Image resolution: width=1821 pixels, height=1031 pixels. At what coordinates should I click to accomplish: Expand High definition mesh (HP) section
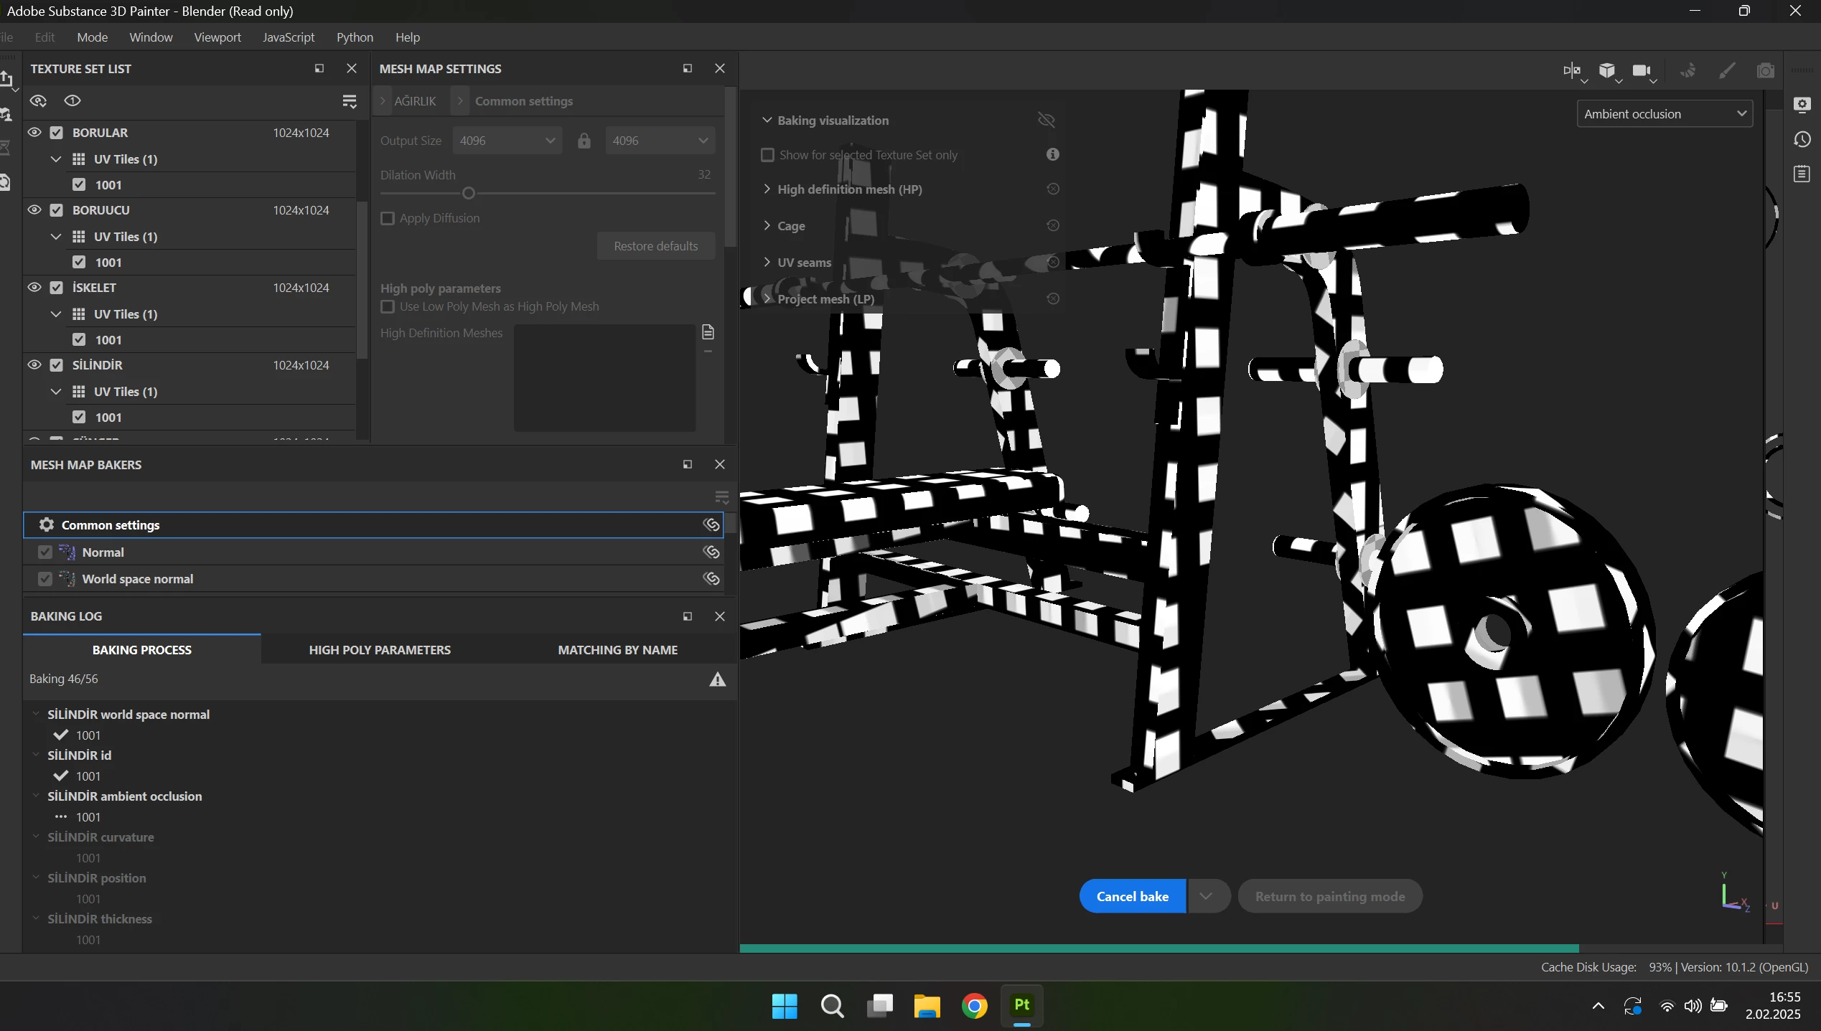pyautogui.click(x=767, y=189)
